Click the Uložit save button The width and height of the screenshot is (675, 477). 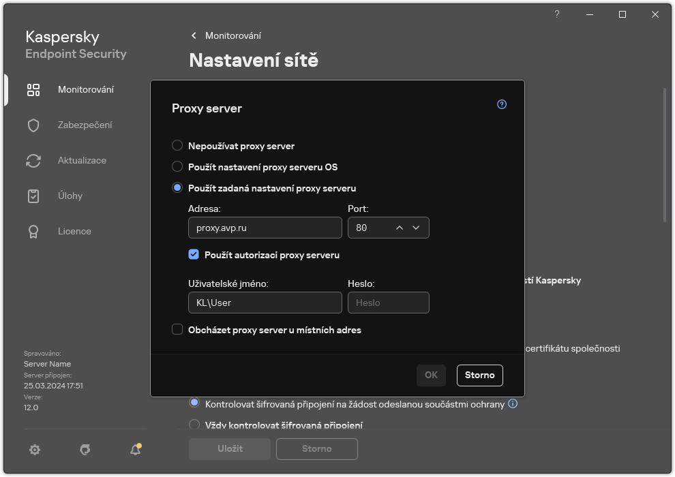tap(229, 449)
